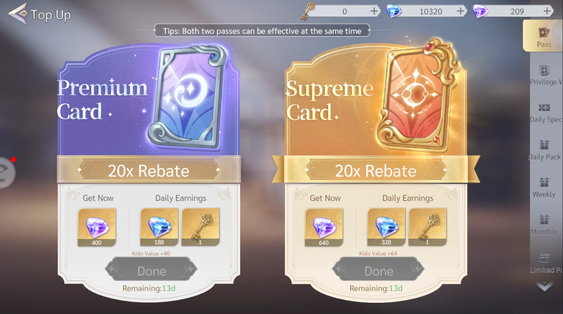Go to the Weekly tab

coord(544,188)
